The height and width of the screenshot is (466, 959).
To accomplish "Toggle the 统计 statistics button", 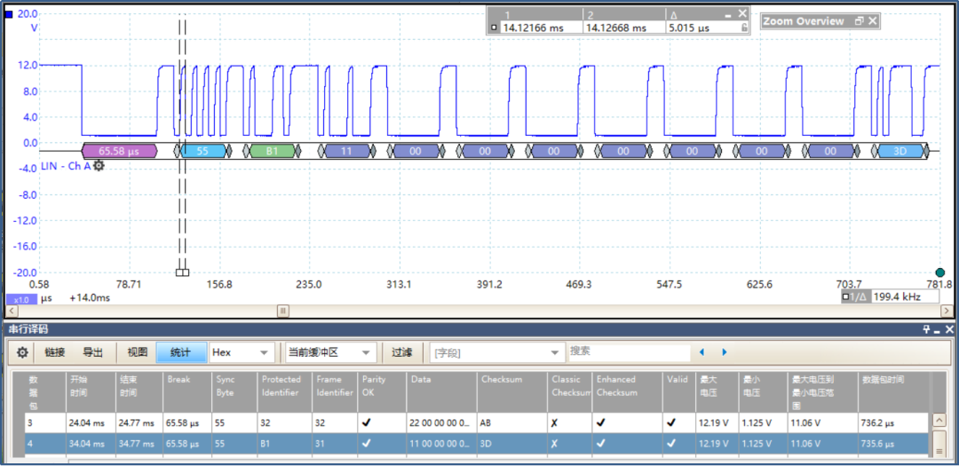I will [180, 352].
